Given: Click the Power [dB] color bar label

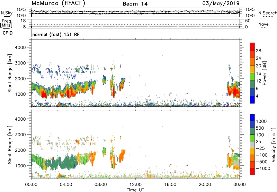Looking at the screenshot, I should 264,73.
